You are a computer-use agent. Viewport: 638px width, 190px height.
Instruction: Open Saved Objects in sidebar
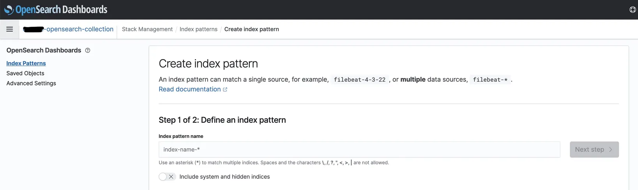pyautogui.click(x=25, y=73)
